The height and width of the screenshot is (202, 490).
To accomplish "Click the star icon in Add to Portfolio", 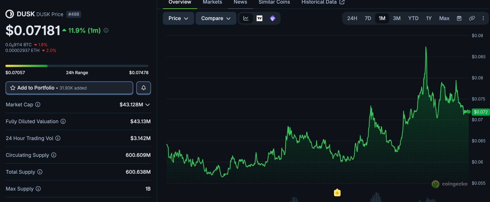I will [13, 88].
